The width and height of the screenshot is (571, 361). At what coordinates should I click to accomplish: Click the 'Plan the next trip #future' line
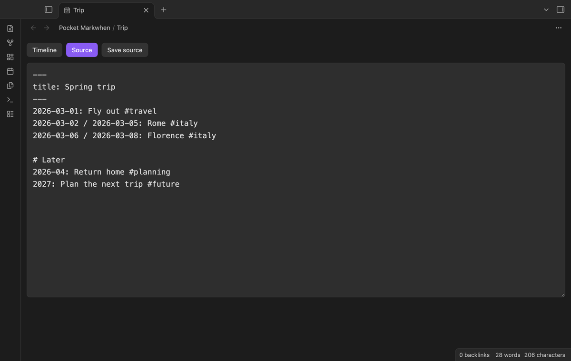tap(106, 184)
